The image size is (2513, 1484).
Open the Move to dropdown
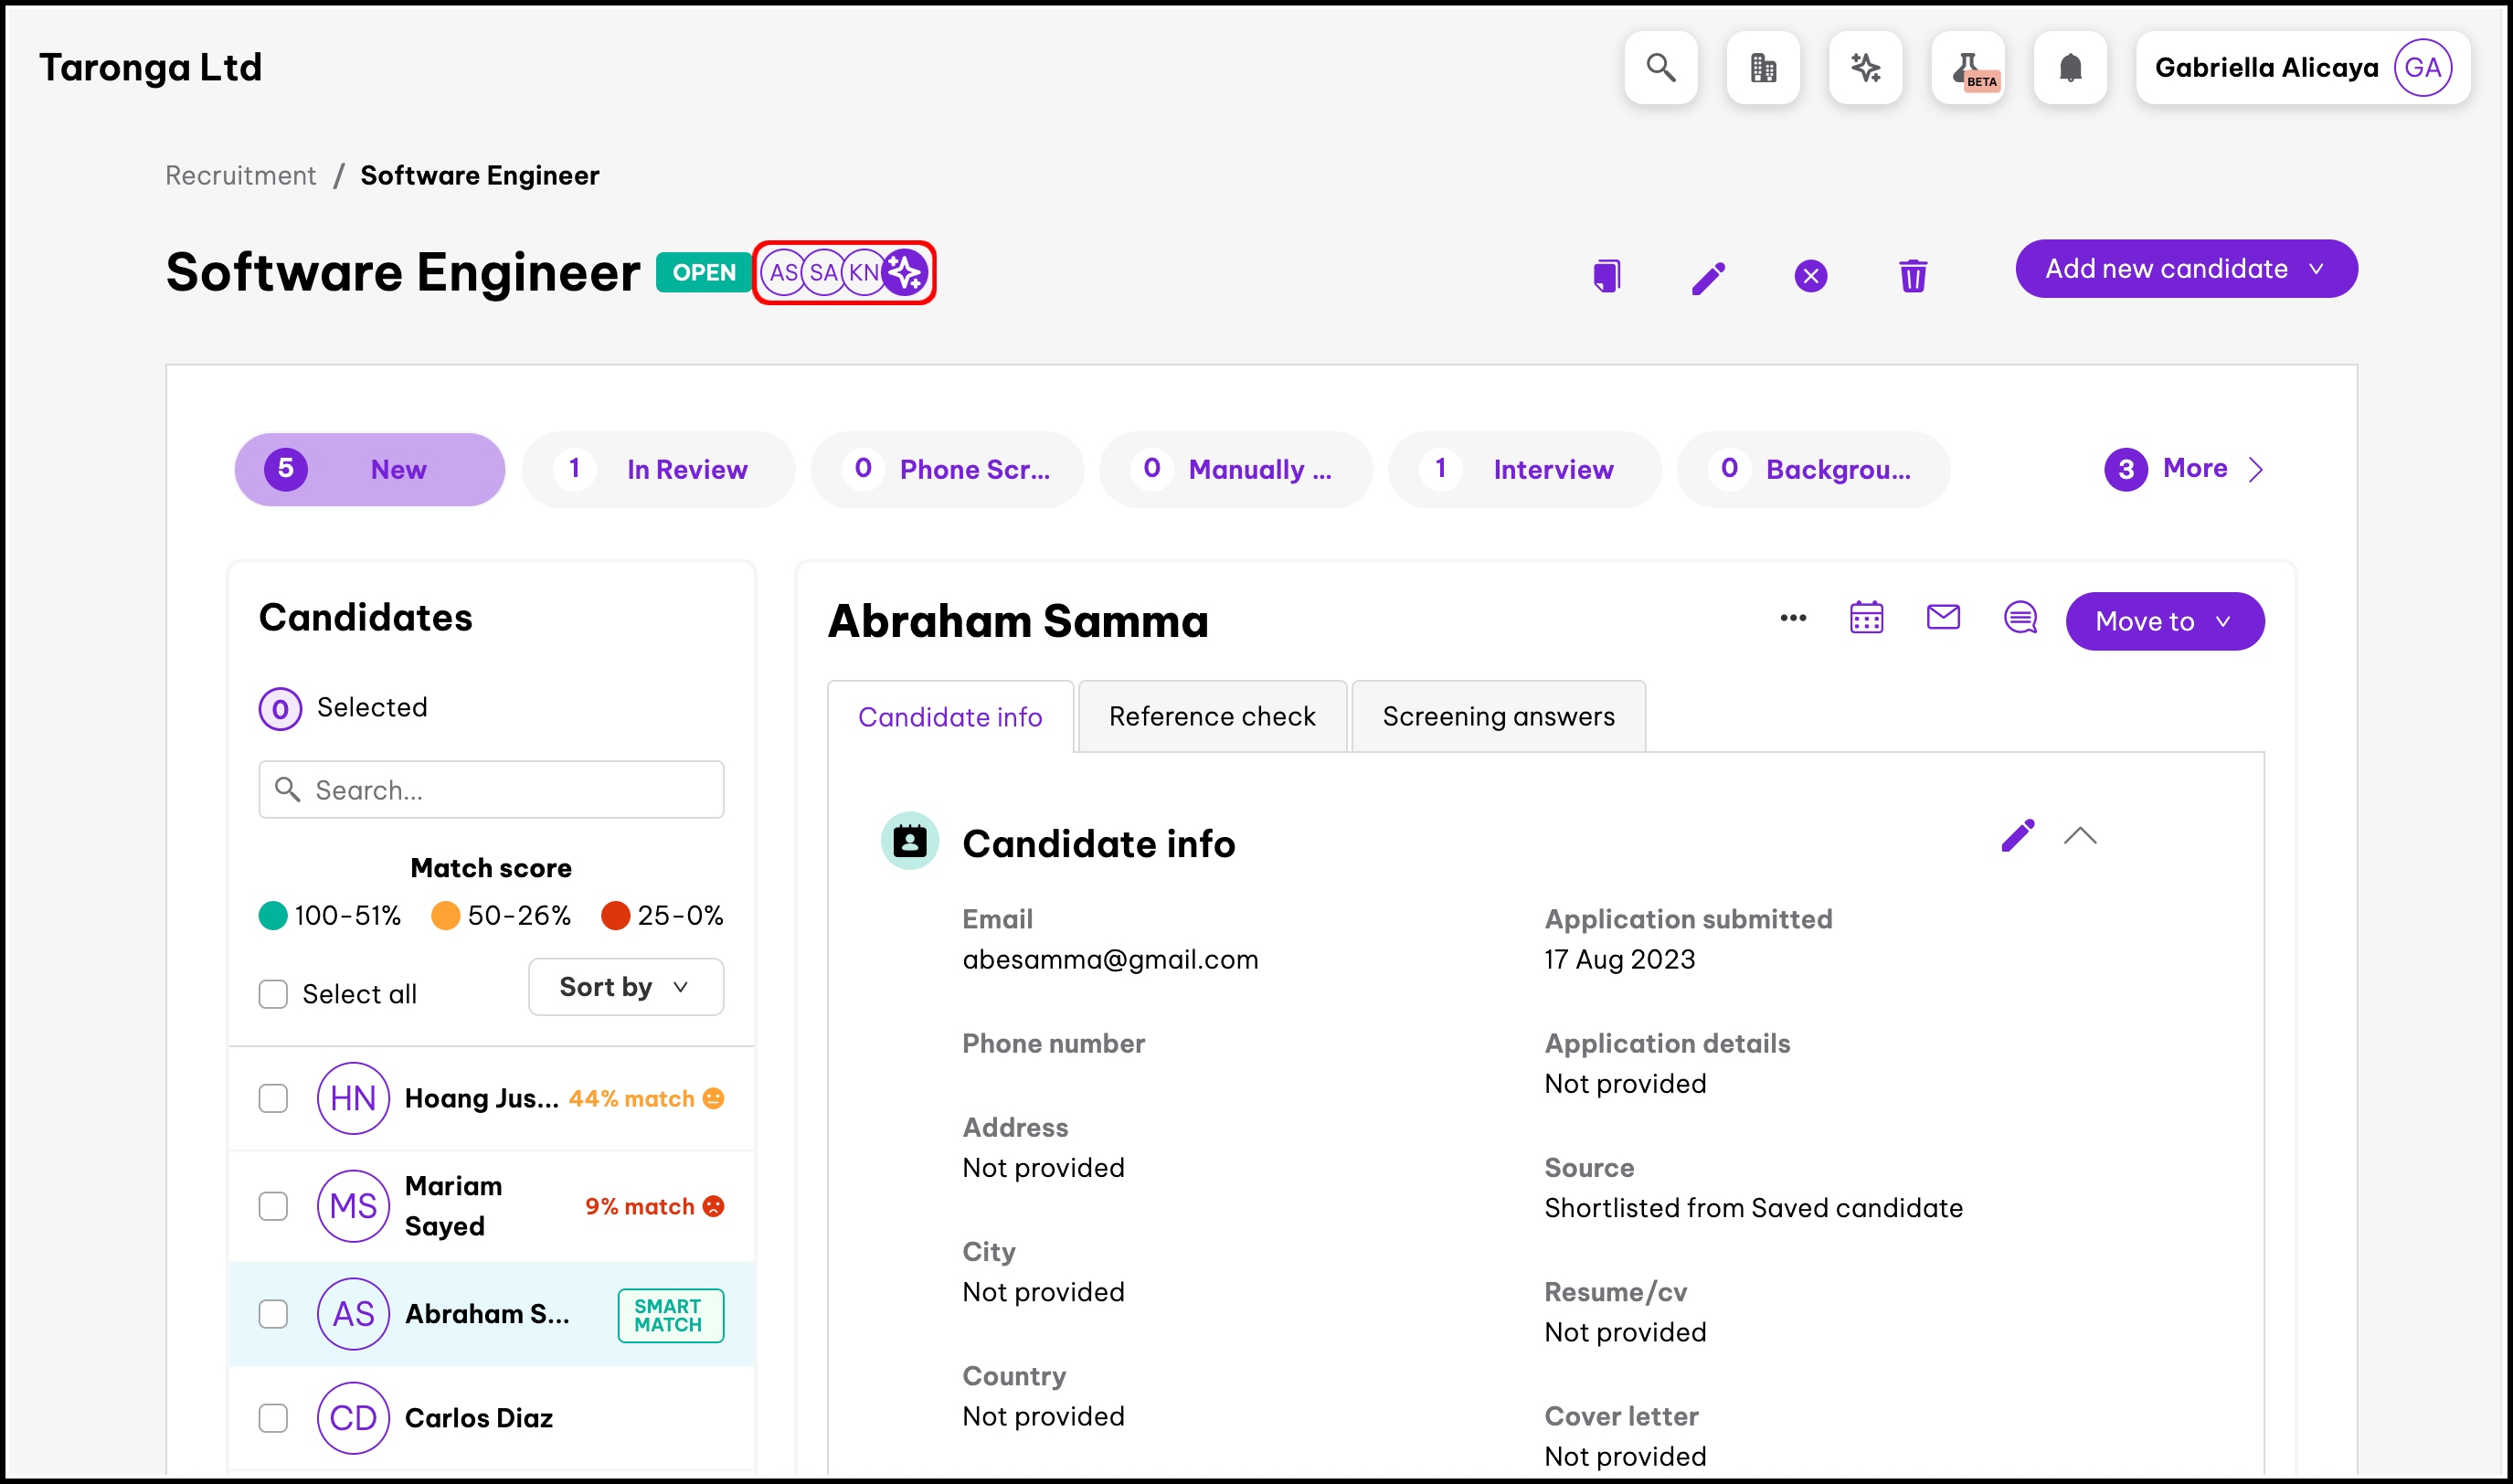tap(2165, 622)
